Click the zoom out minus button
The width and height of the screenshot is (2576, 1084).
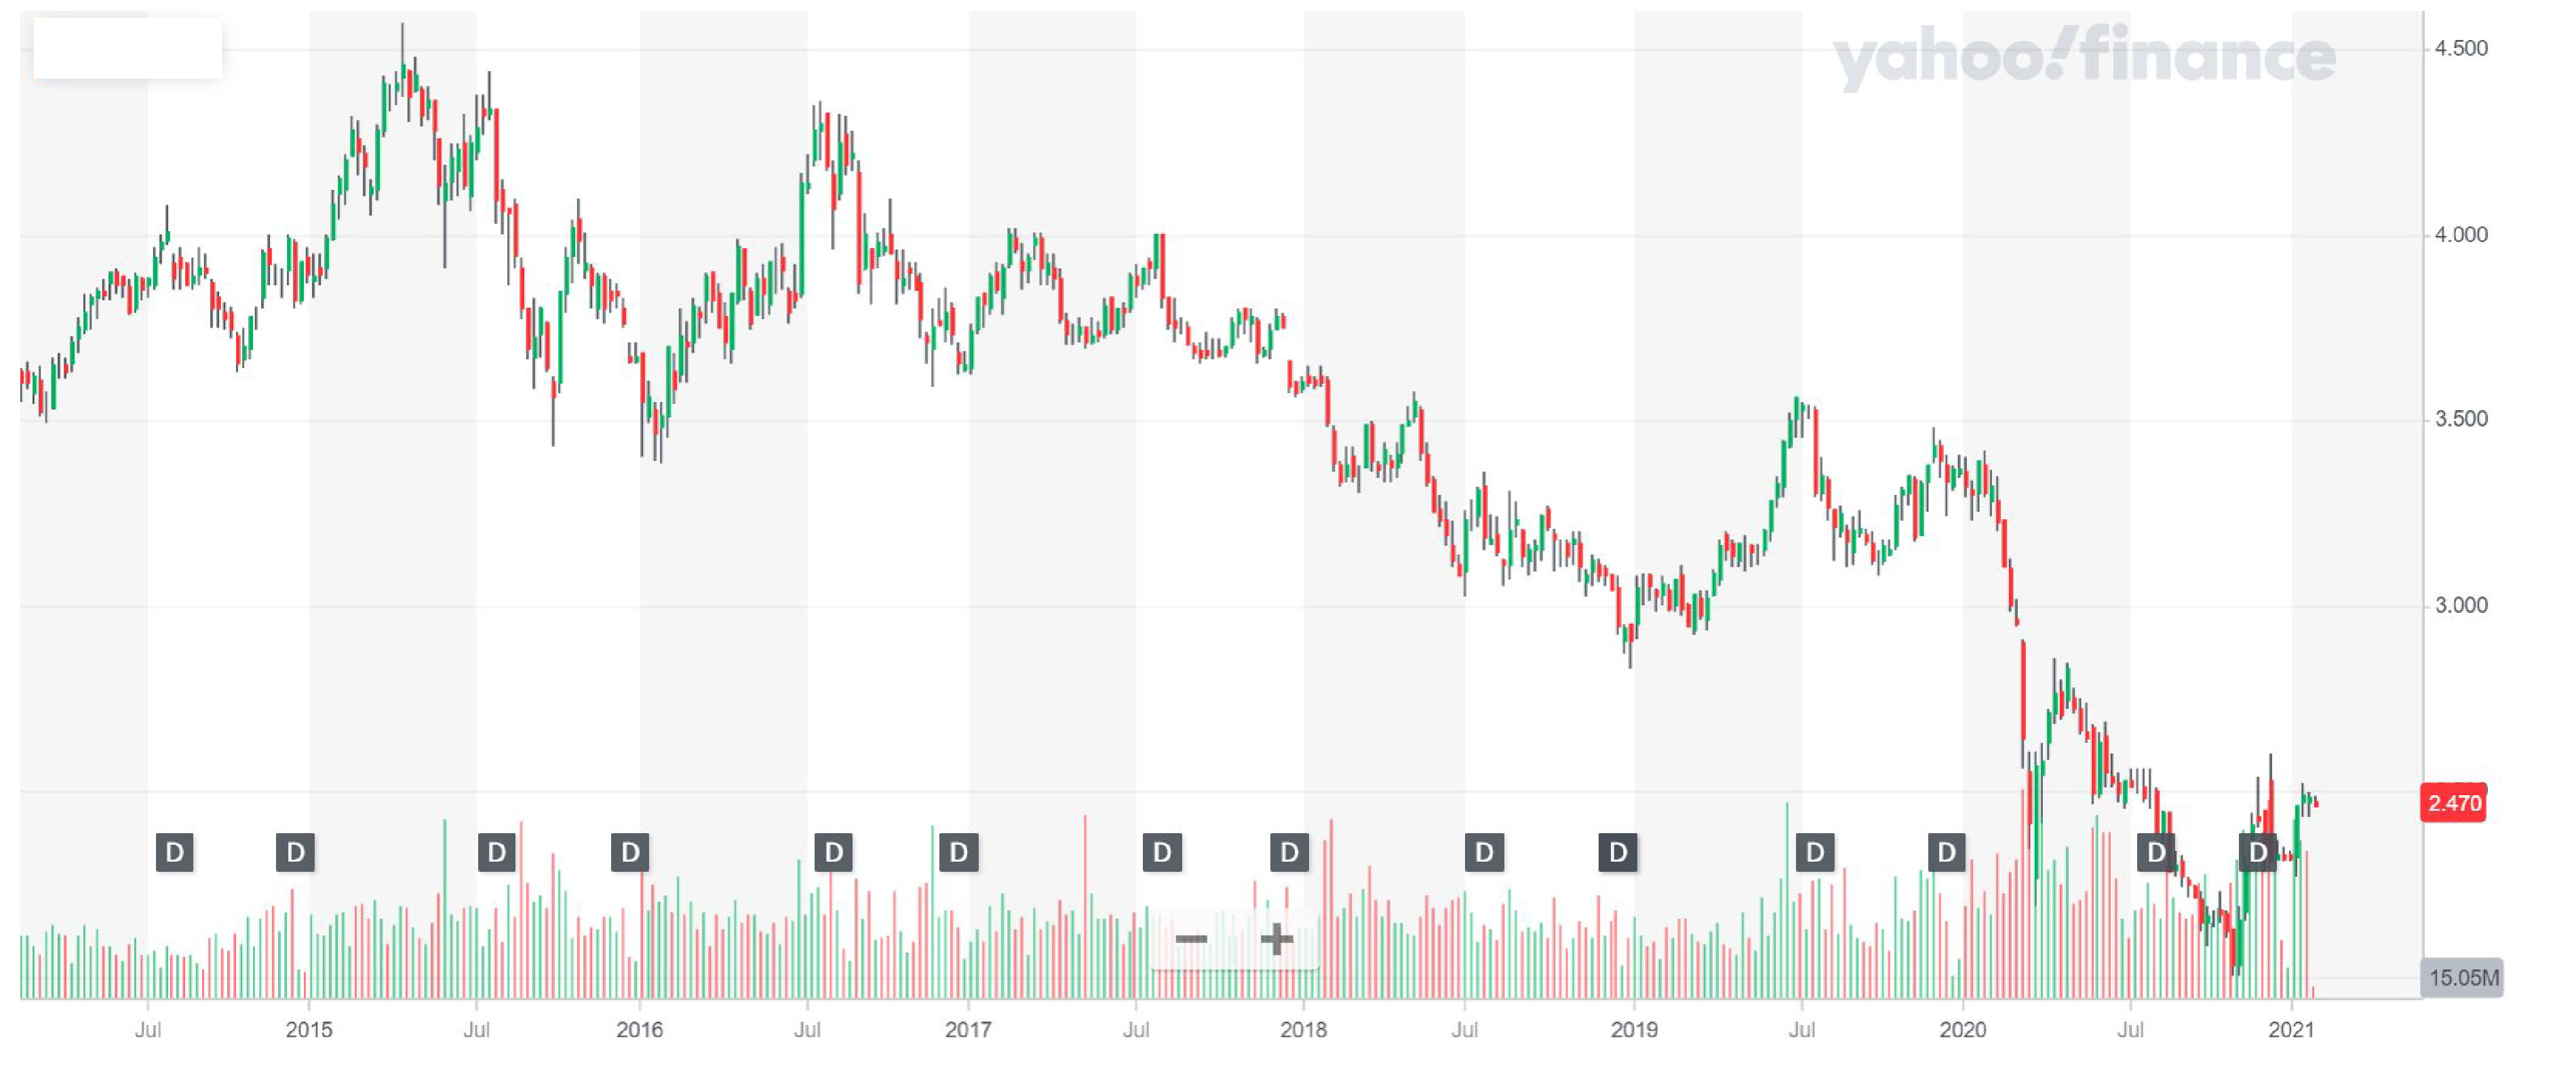tap(1191, 939)
